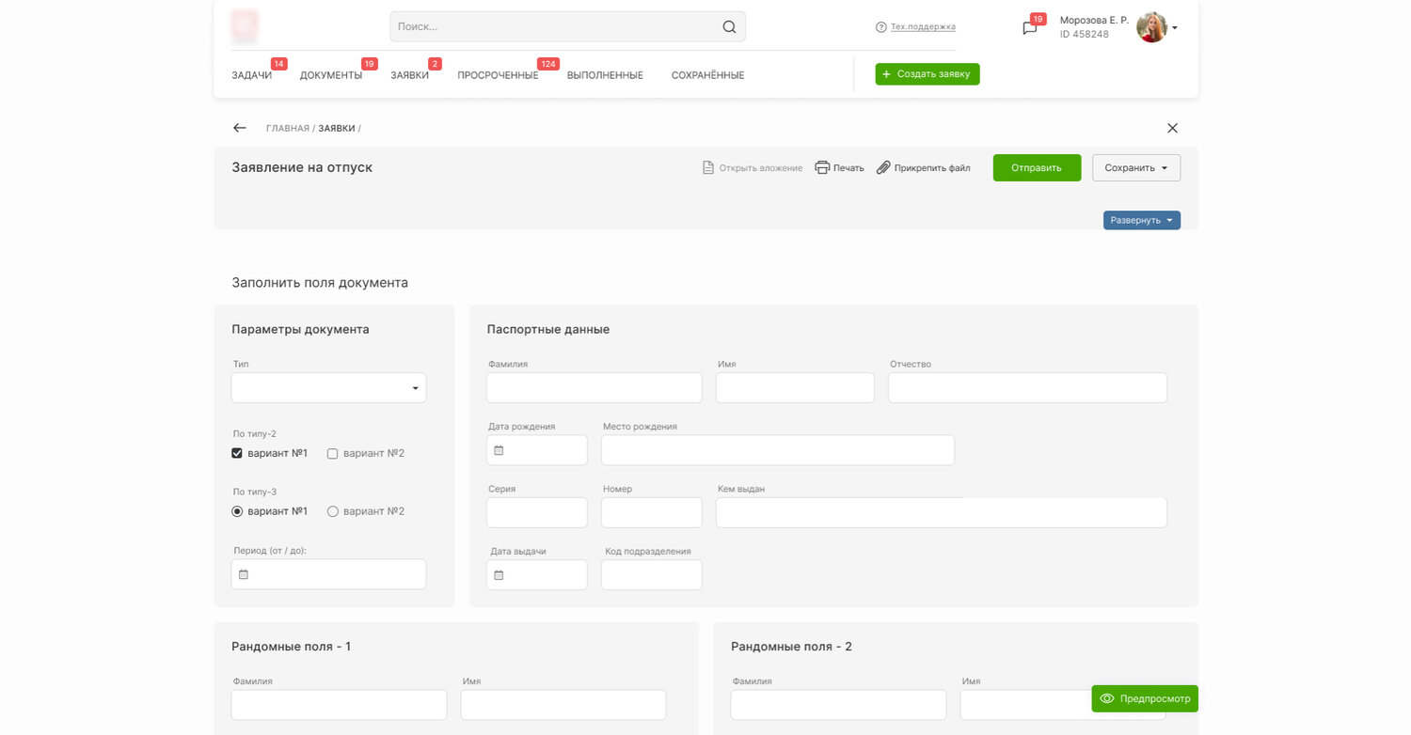
Task: Click the user name Морозова Е. Р.
Action: click(1094, 20)
